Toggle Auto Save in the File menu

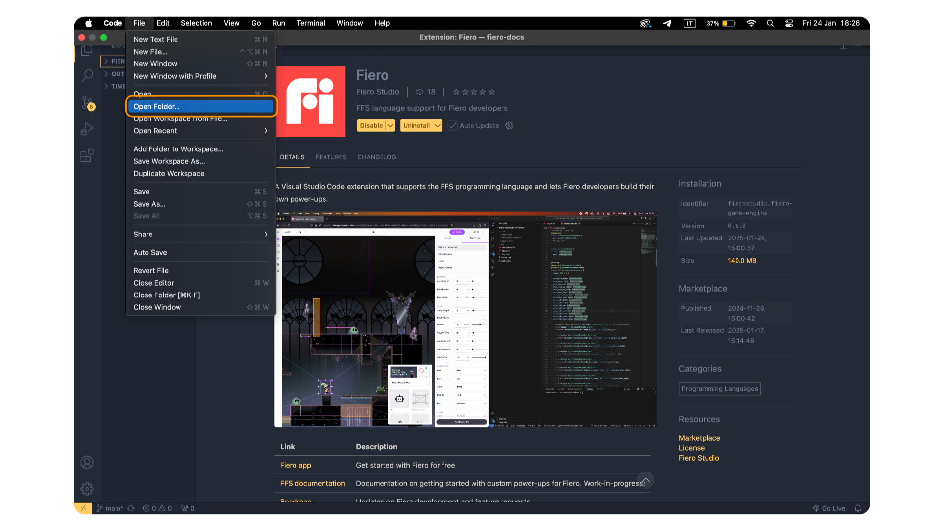click(x=201, y=253)
